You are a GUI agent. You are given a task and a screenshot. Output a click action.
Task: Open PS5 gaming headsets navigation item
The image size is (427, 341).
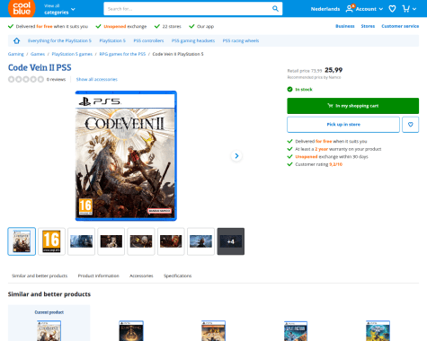pos(193,40)
